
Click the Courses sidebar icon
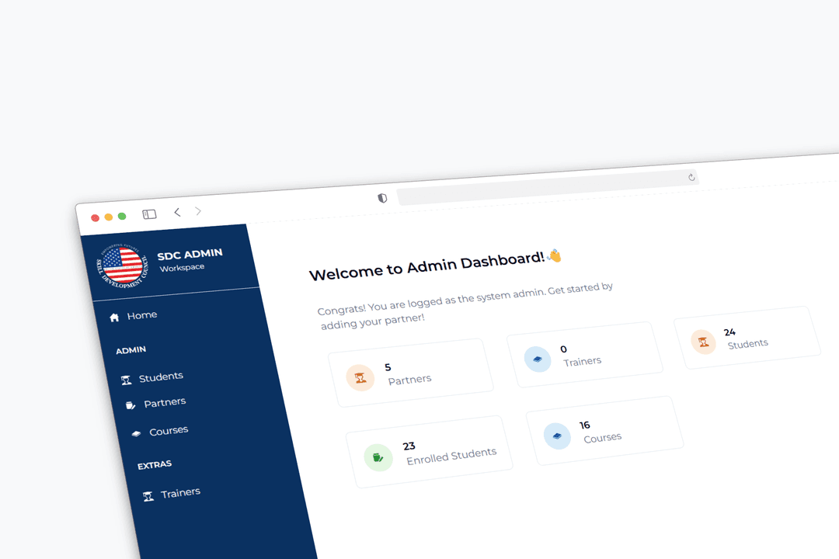[137, 433]
